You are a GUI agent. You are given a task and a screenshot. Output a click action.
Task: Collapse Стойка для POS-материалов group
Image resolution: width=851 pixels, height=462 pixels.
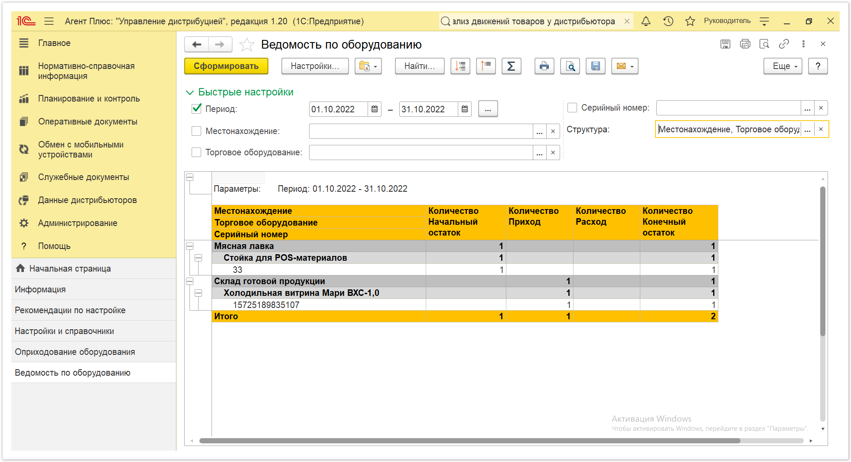pyautogui.click(x=198, y=258)
